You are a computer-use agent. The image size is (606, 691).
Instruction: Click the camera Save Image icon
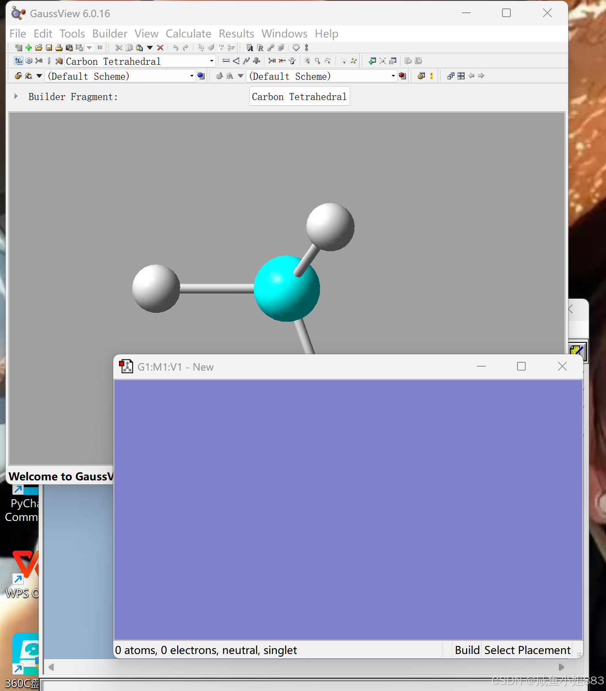[x=69, y=48]
